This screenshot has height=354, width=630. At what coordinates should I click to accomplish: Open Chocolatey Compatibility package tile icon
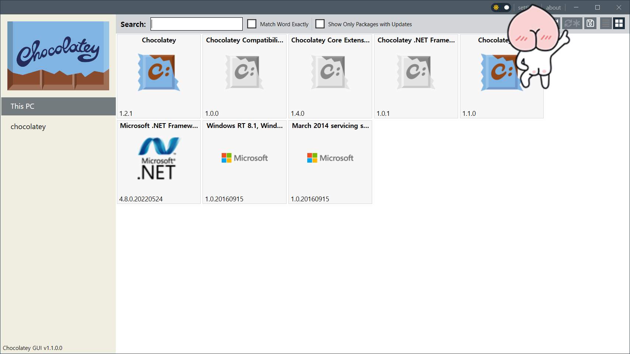point(245,72)
